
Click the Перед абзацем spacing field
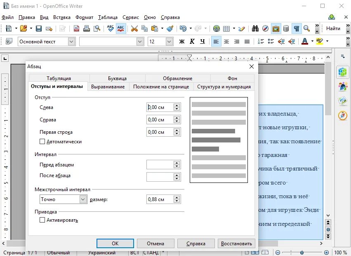pyautogui.click(x=160, y=165)
